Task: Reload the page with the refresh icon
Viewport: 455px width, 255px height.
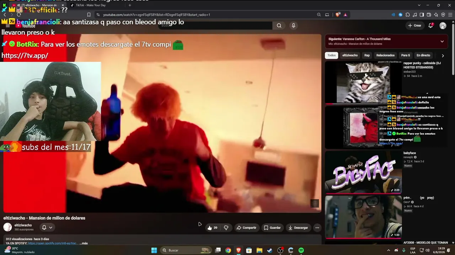Action: 19,15
